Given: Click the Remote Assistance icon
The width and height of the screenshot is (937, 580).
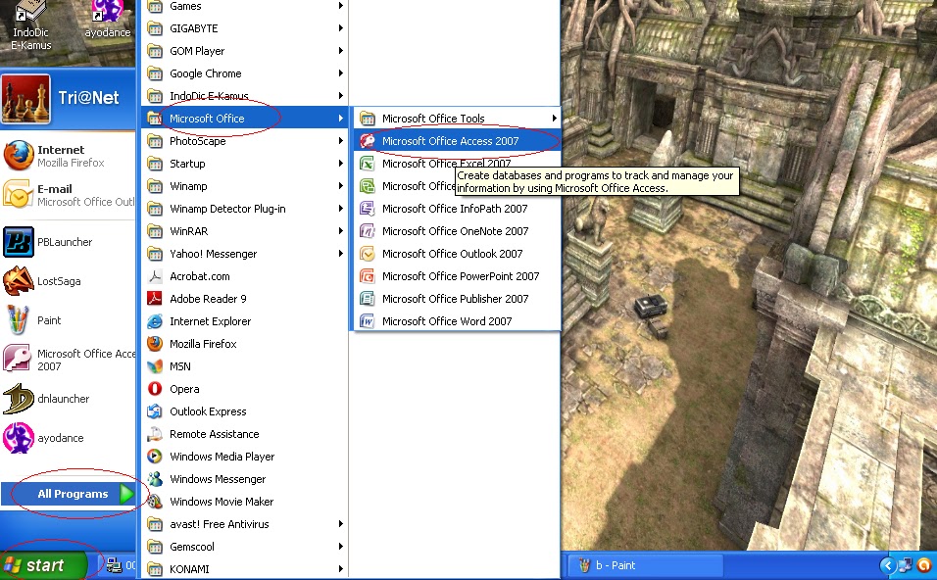Looking at the screenshot, I should tap(155, 434).
